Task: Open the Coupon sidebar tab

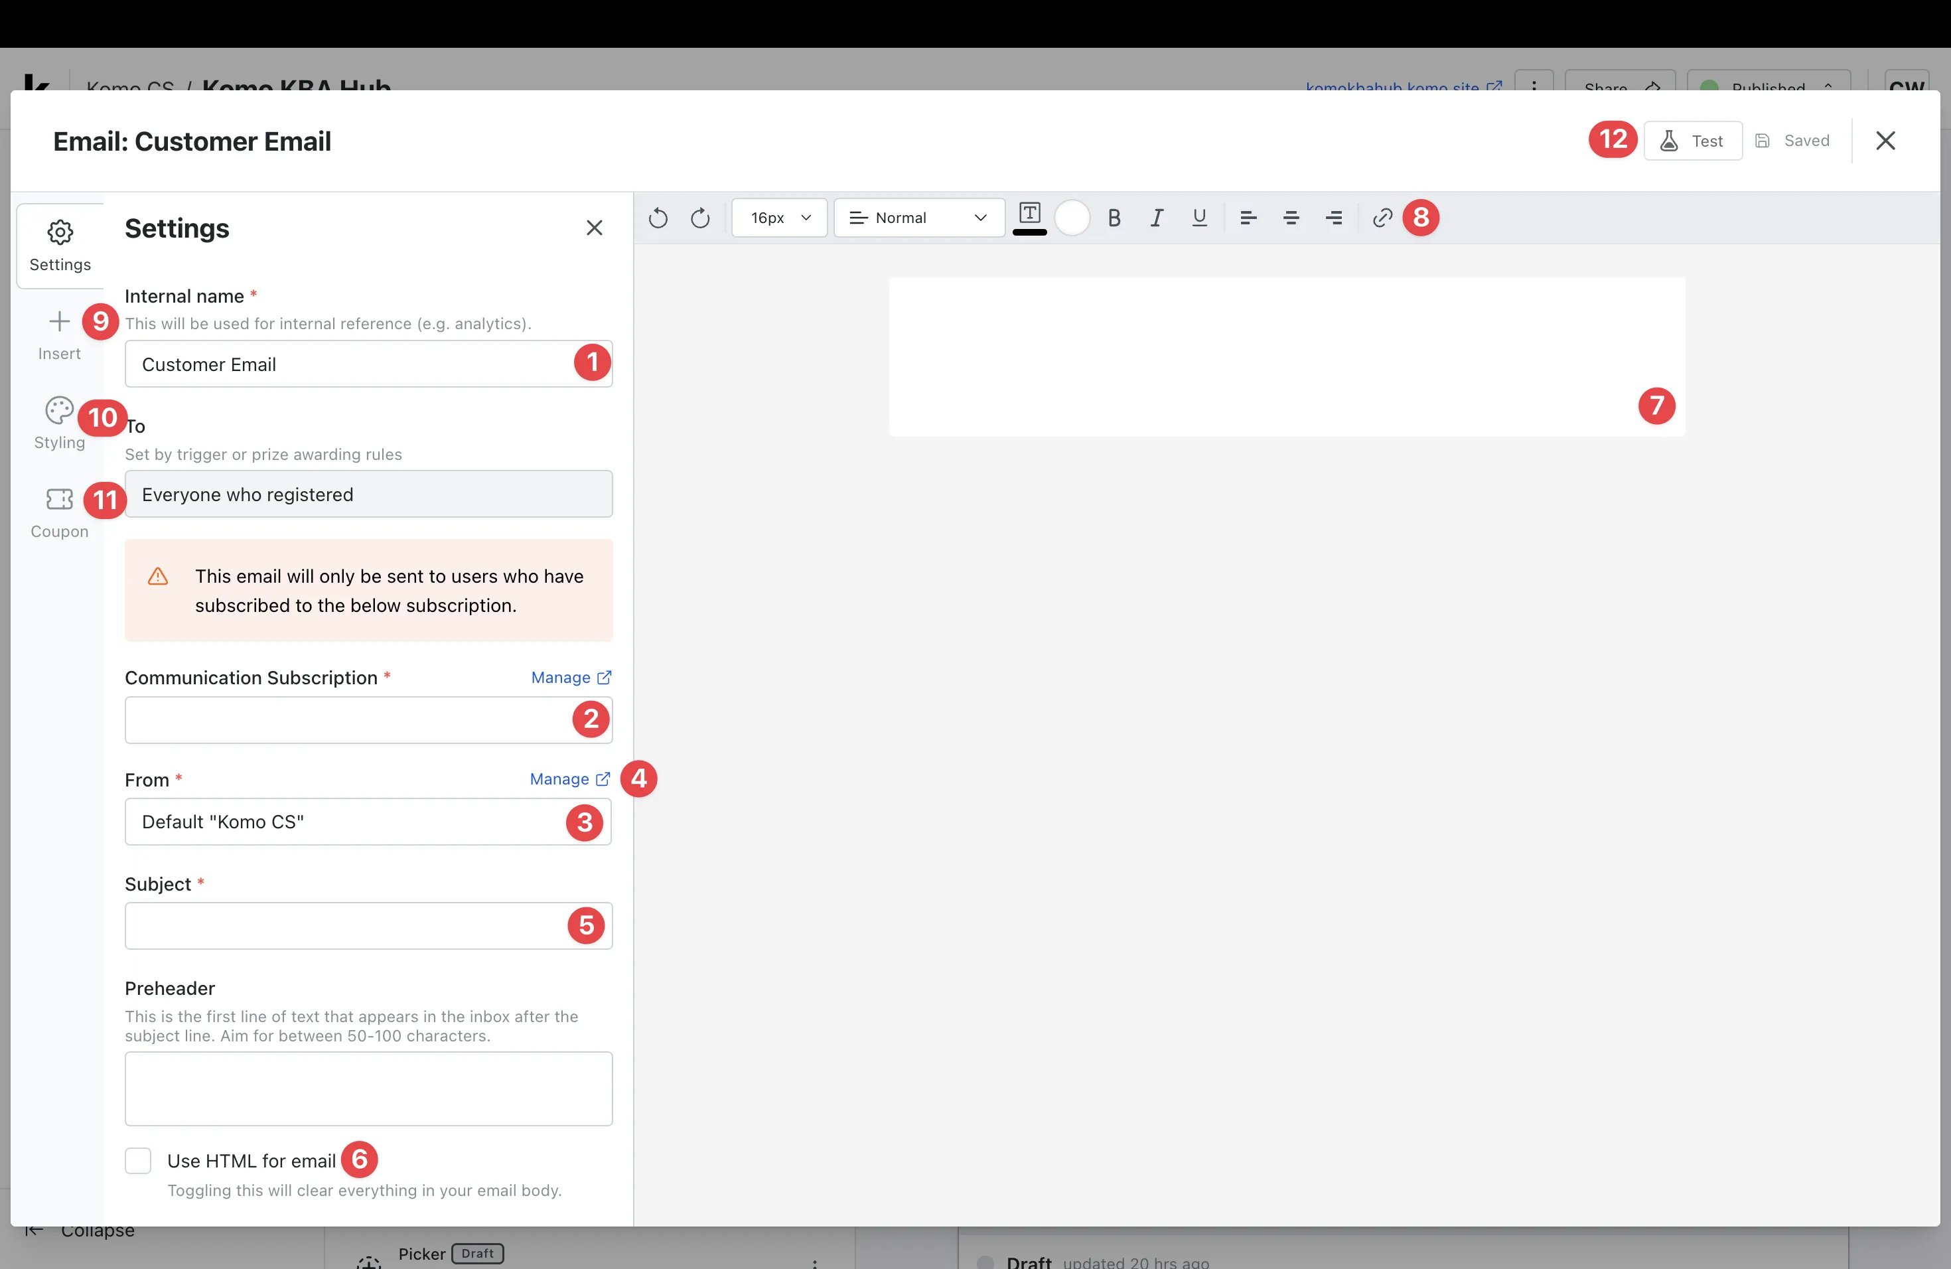Action: point(60,513)
